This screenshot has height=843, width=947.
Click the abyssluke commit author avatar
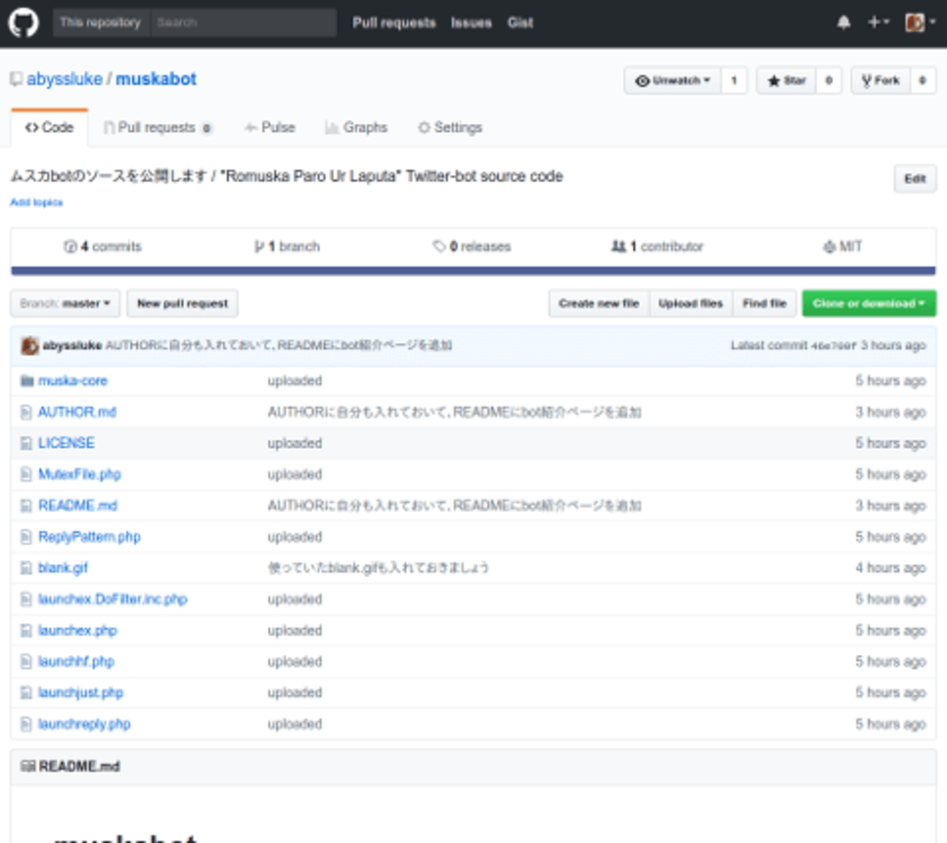pos(29,346)
